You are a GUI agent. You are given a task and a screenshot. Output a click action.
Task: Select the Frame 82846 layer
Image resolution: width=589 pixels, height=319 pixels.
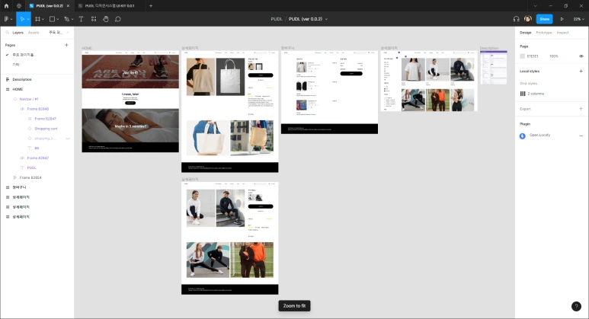coord(38,109)
